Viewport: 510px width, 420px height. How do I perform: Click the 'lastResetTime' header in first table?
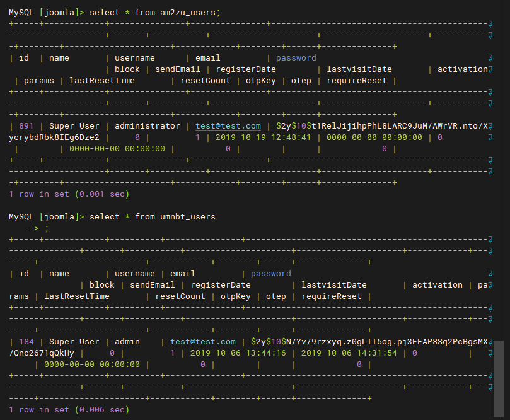pyautogui.click(x=102, y=81)
